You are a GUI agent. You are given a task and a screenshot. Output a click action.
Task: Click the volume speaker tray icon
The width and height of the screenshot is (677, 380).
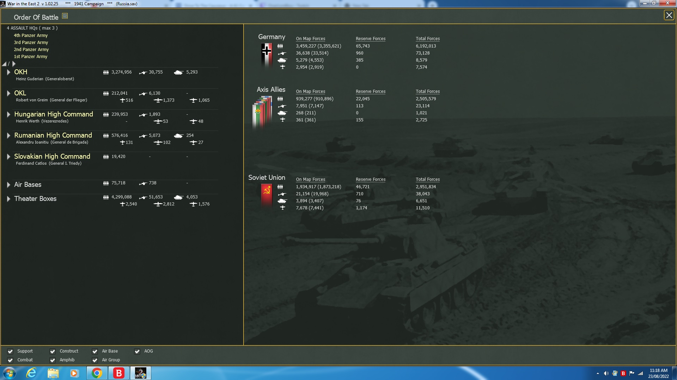pos(606,373)
